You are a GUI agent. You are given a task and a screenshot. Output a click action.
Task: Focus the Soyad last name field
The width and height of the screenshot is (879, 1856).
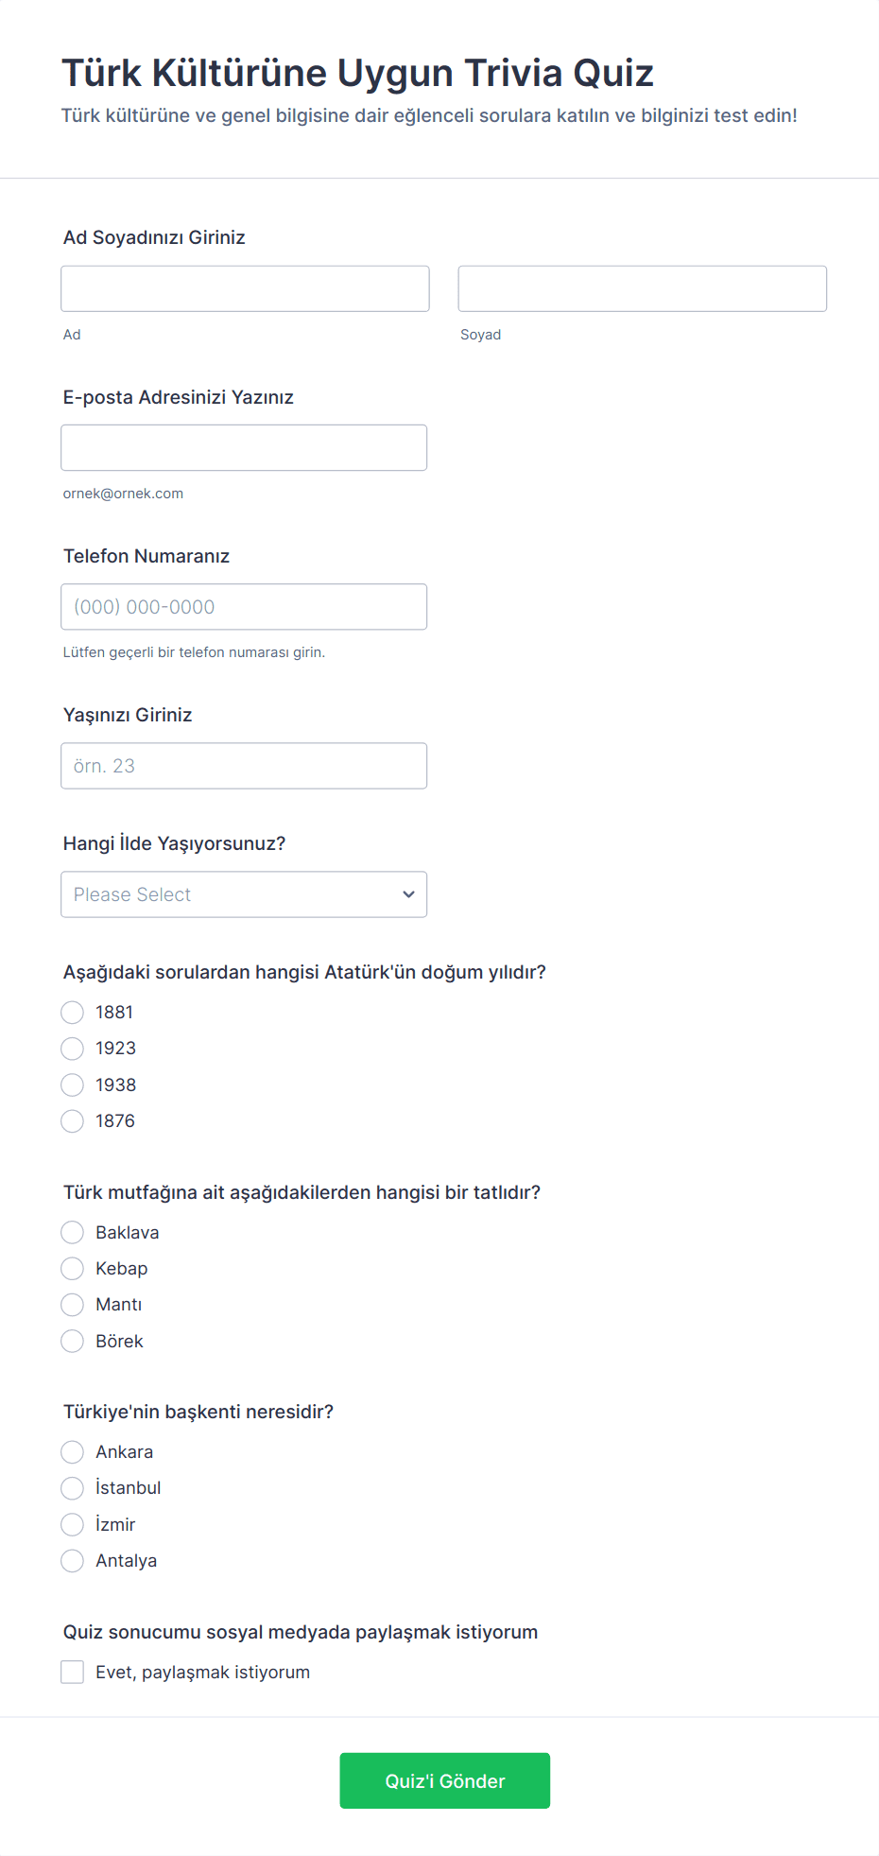642,288
